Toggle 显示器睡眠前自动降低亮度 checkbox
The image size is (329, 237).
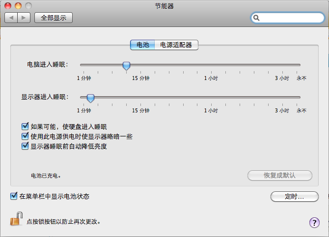coord(25,146)
